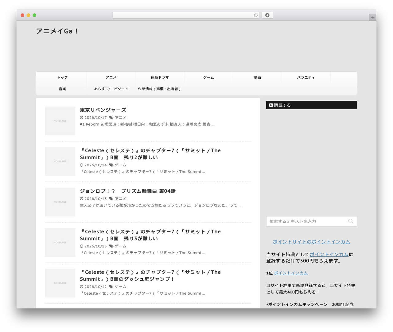
Task: Click the clock icon beside 2026/10/17
Action: point(81,118)
